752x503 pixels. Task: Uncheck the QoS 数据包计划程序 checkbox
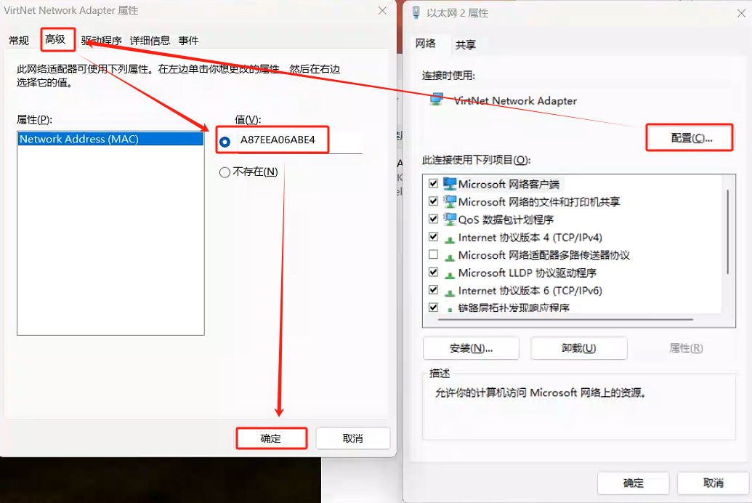pyautogui.click(x=434, y=220)
